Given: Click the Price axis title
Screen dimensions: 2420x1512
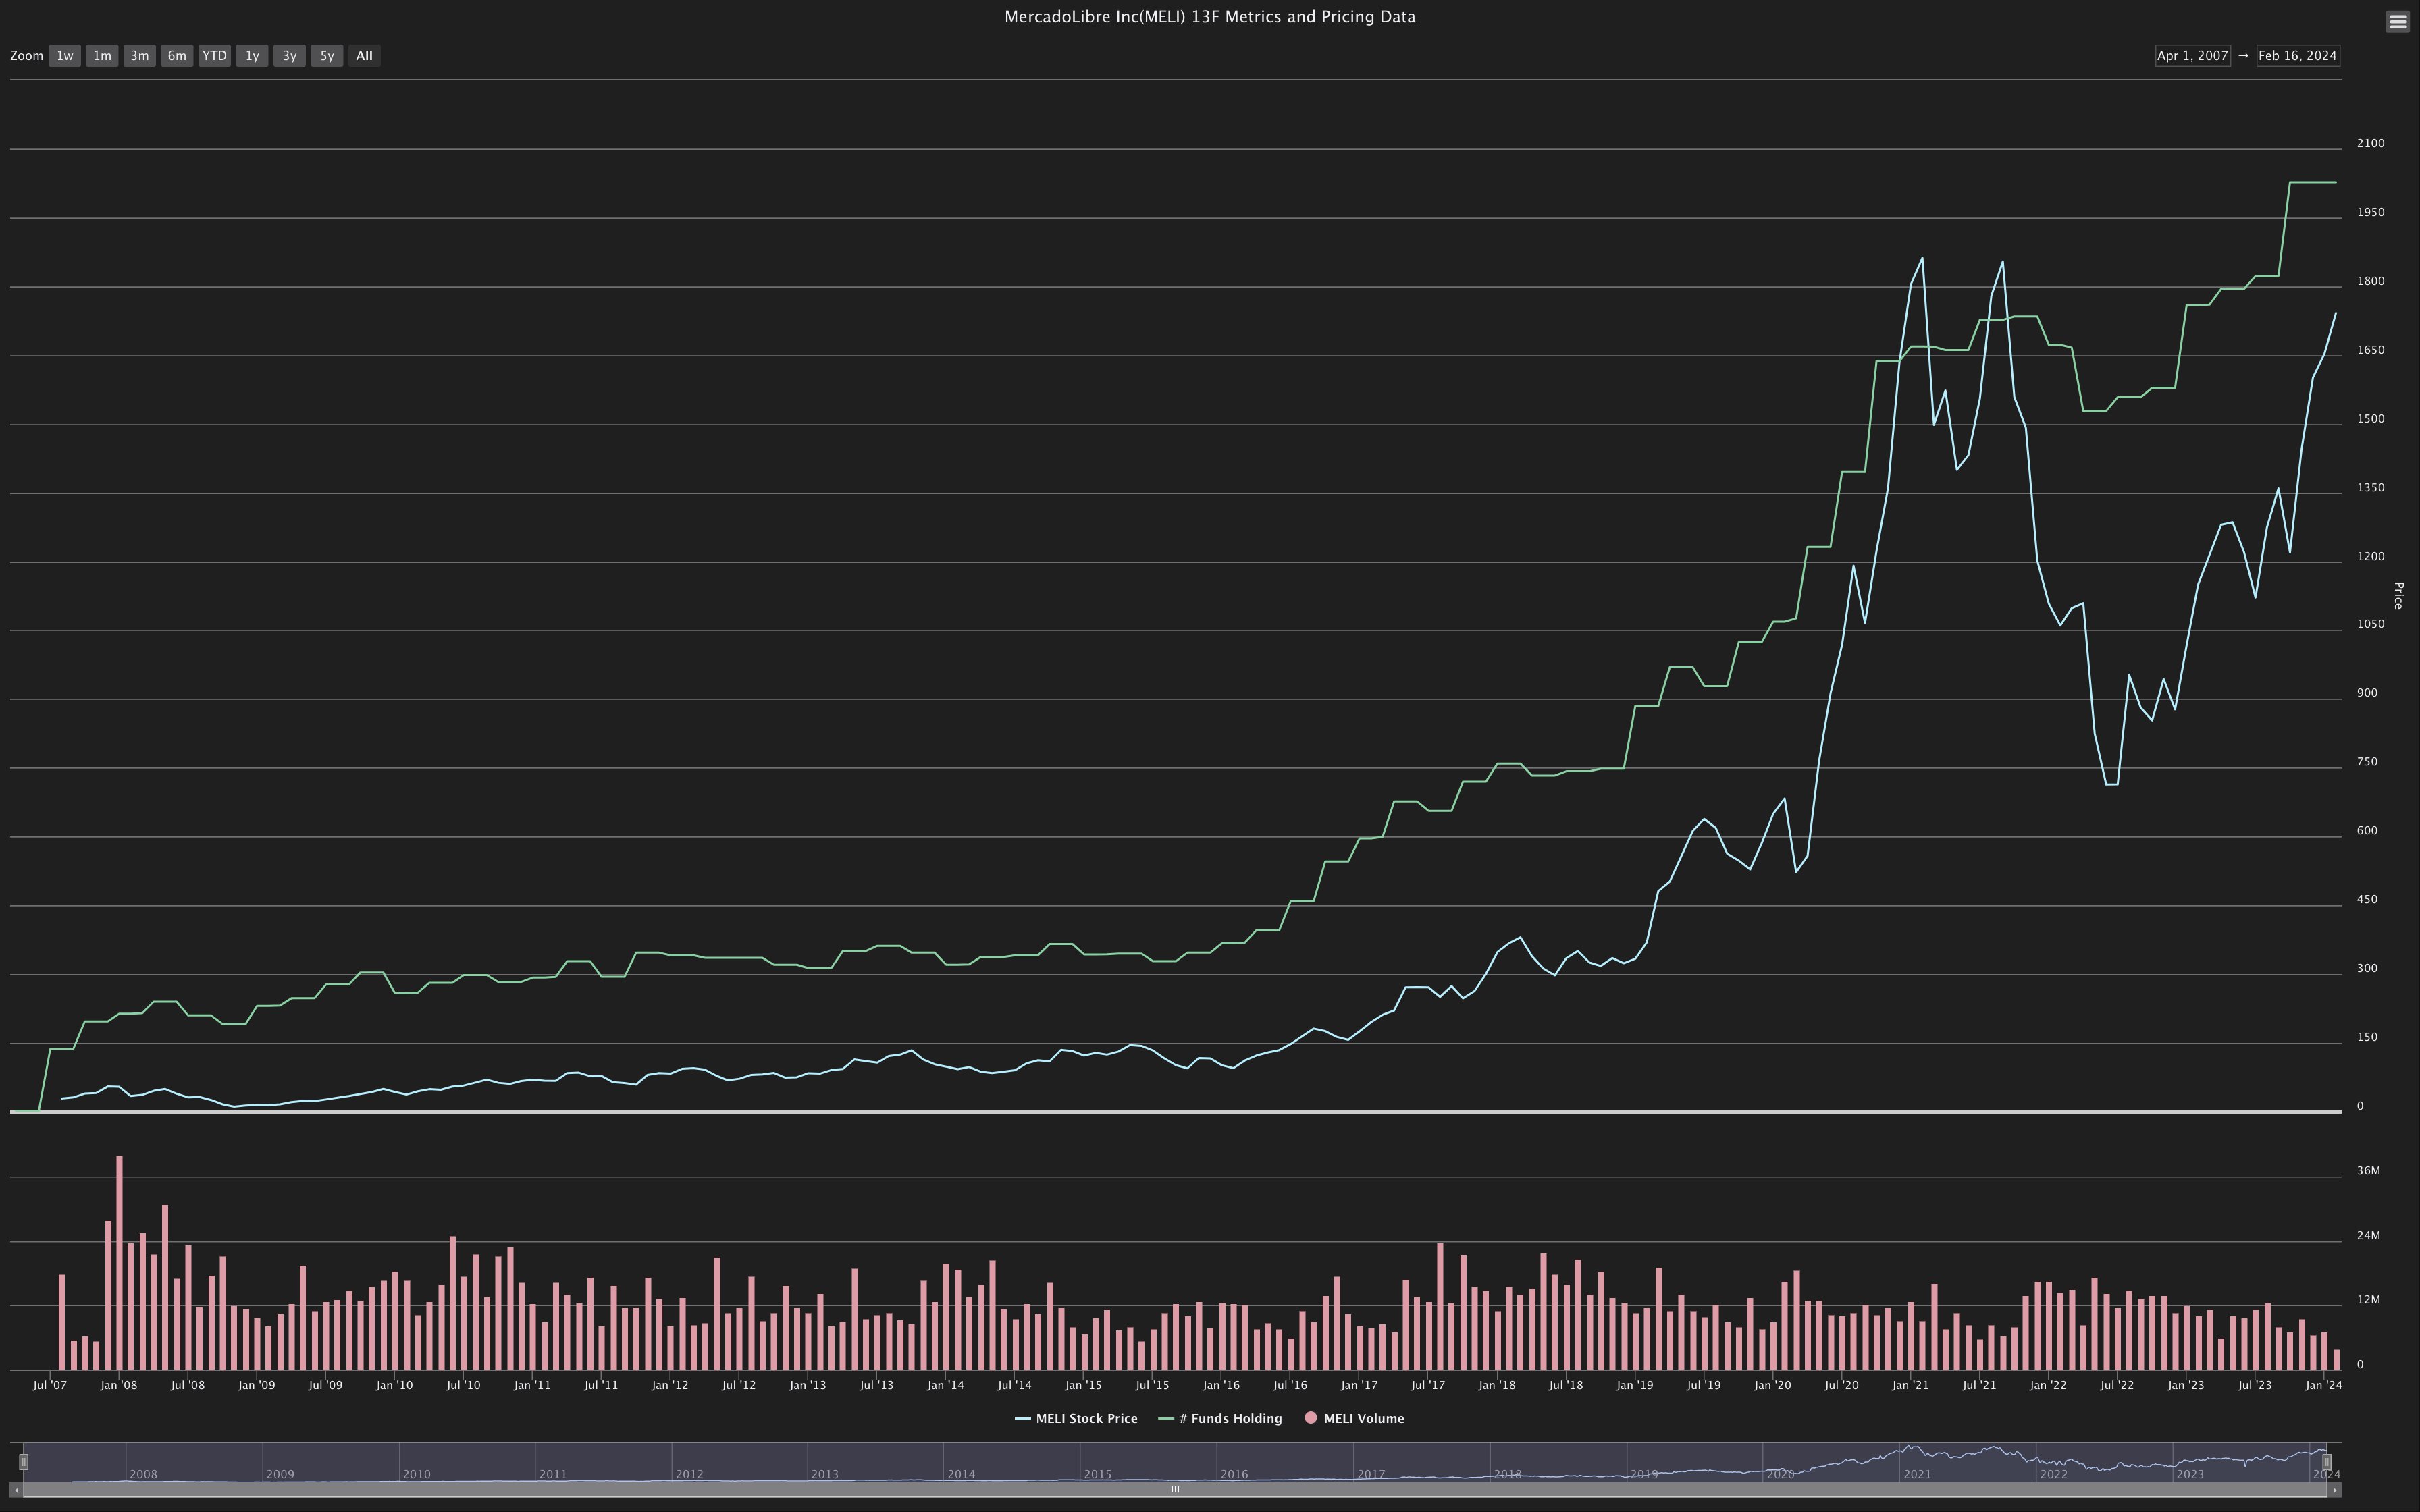Looking at the screenshot, I should (2398, 595).
